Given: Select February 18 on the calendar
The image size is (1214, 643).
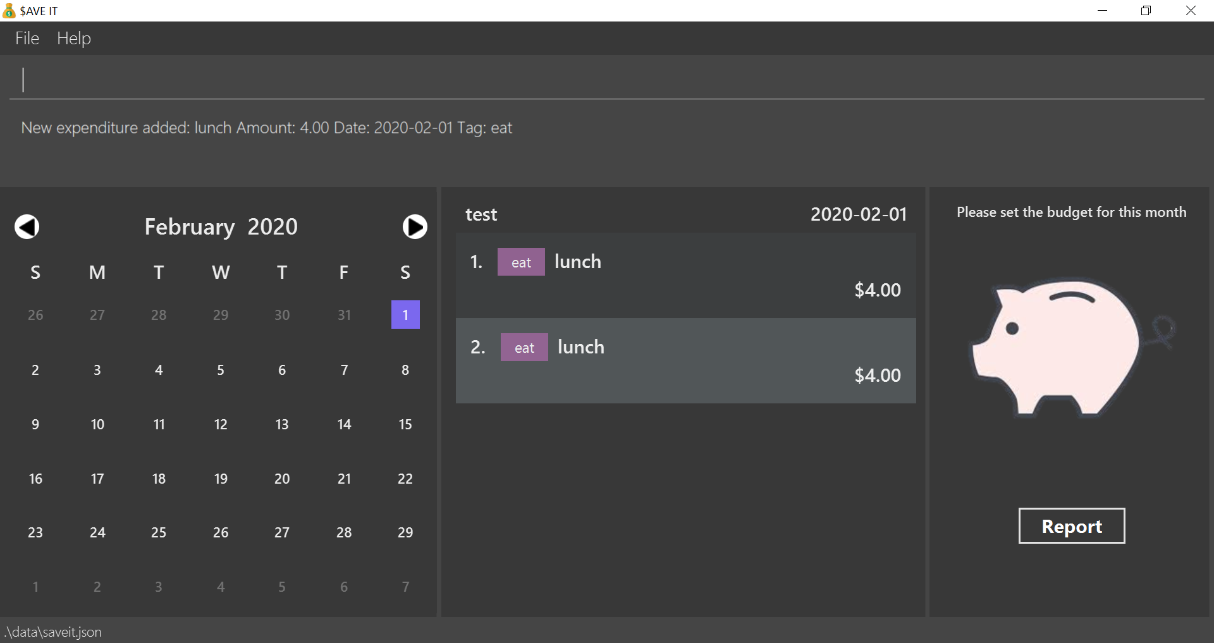Looking at the screenshot, I should (x=159, y=479).
